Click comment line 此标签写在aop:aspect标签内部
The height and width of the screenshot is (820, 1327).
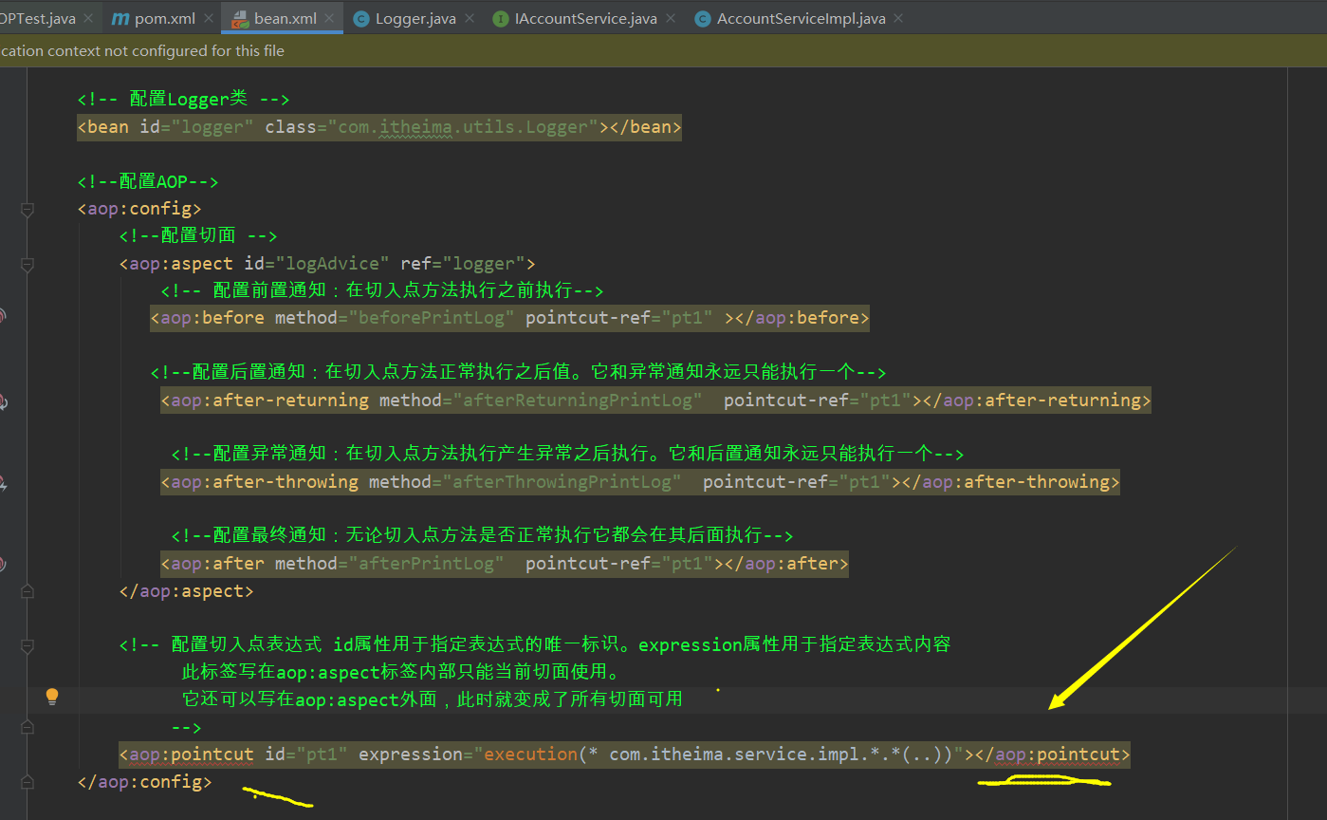401,672
